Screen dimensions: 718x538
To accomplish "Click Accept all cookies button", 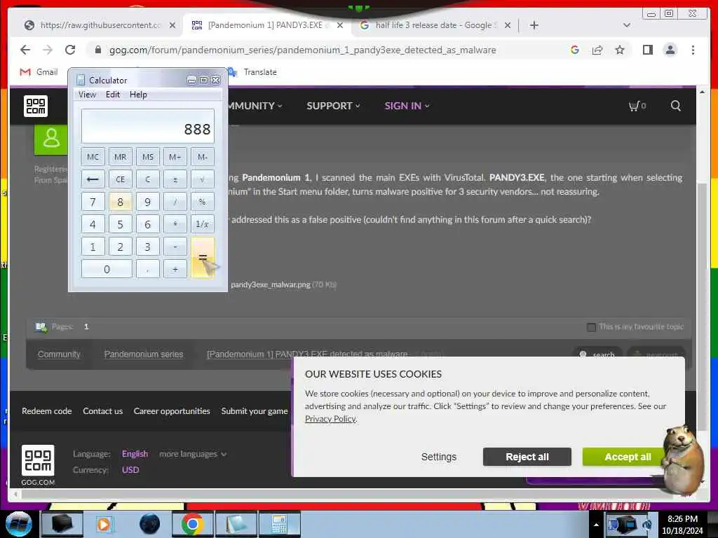I will pyautogui.click(x=628, y=457).
